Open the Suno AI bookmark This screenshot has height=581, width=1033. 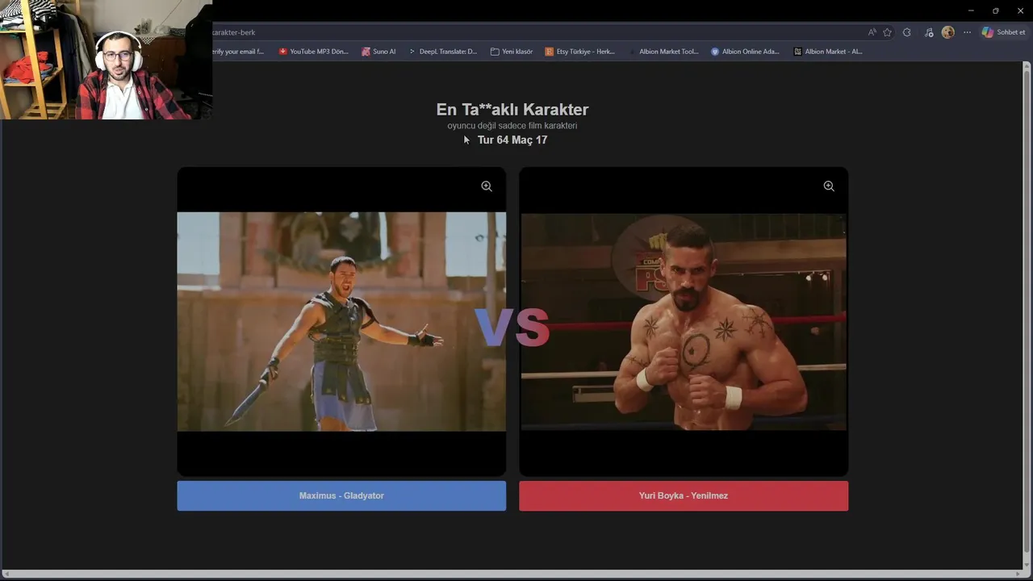[x=378, y=52]
